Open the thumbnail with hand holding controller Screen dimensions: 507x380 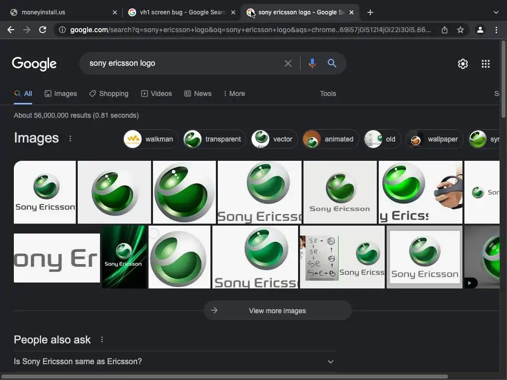[420, 192]
